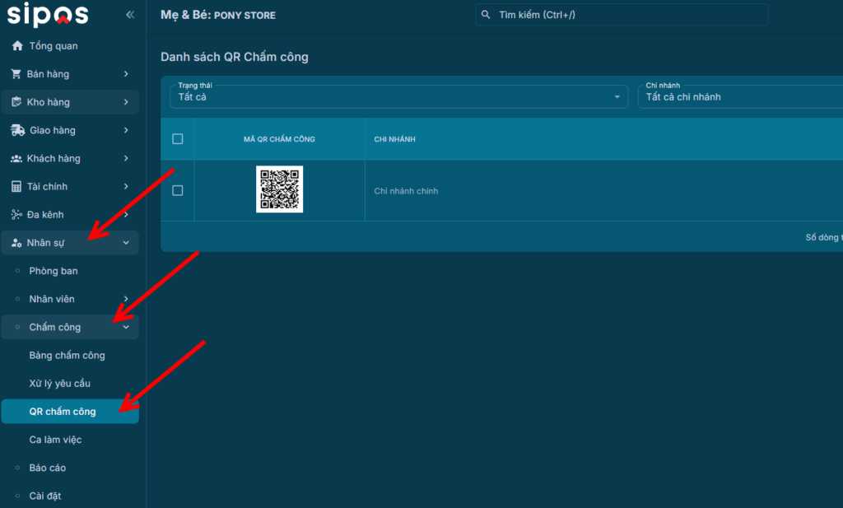Expand the Đa kênh submenu chevron
The height and width of the screenshot is (508, 843).
[x=126, y=215]
